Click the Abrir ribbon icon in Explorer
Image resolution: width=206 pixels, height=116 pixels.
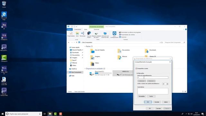point(77,34)
